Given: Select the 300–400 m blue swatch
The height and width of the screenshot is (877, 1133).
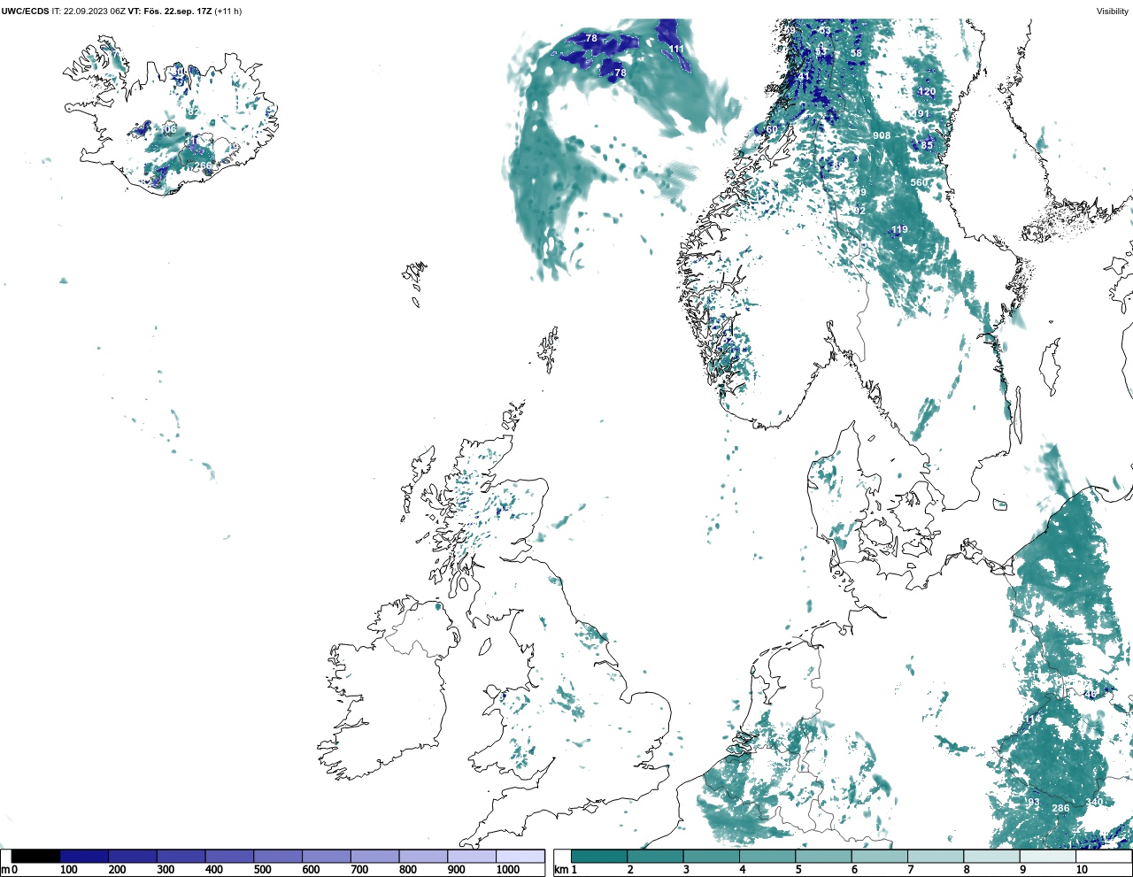Looking at the screenshot, I should tap(181, 856).
